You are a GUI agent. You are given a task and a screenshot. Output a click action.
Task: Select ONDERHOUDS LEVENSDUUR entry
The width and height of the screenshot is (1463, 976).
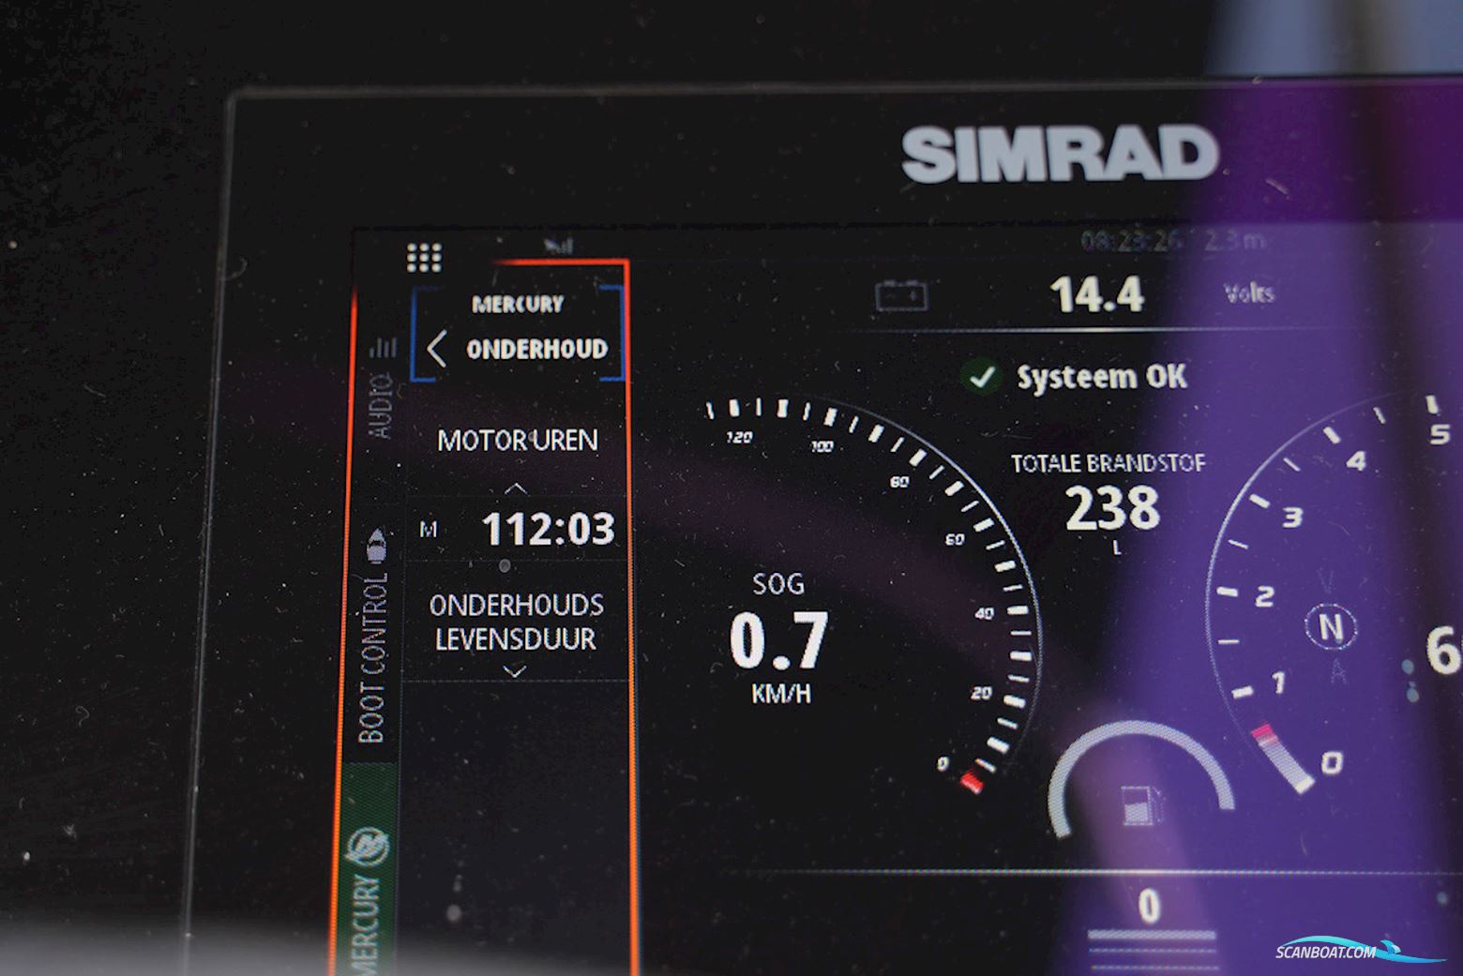(516, 622)
